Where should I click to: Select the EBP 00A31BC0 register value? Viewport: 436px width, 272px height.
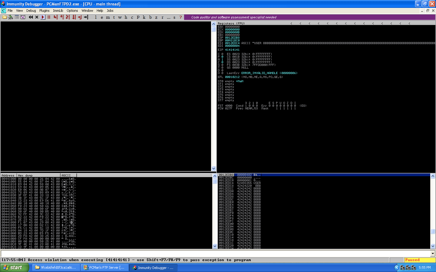click(232, 40)
